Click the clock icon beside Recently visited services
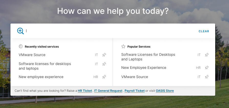This screenshot has height=108, width=229. (x=21, y=46)
